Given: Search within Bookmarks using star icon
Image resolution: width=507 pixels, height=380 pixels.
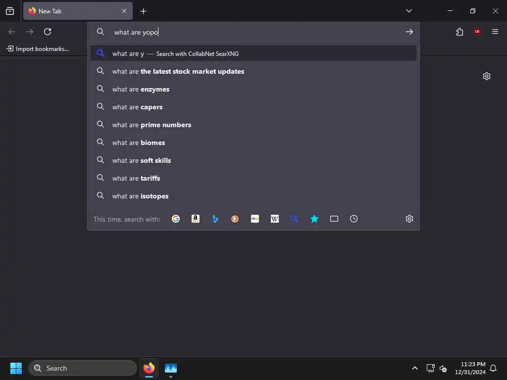Looking at the screenshot, I should pyautogui.click(x=314, y=219).
